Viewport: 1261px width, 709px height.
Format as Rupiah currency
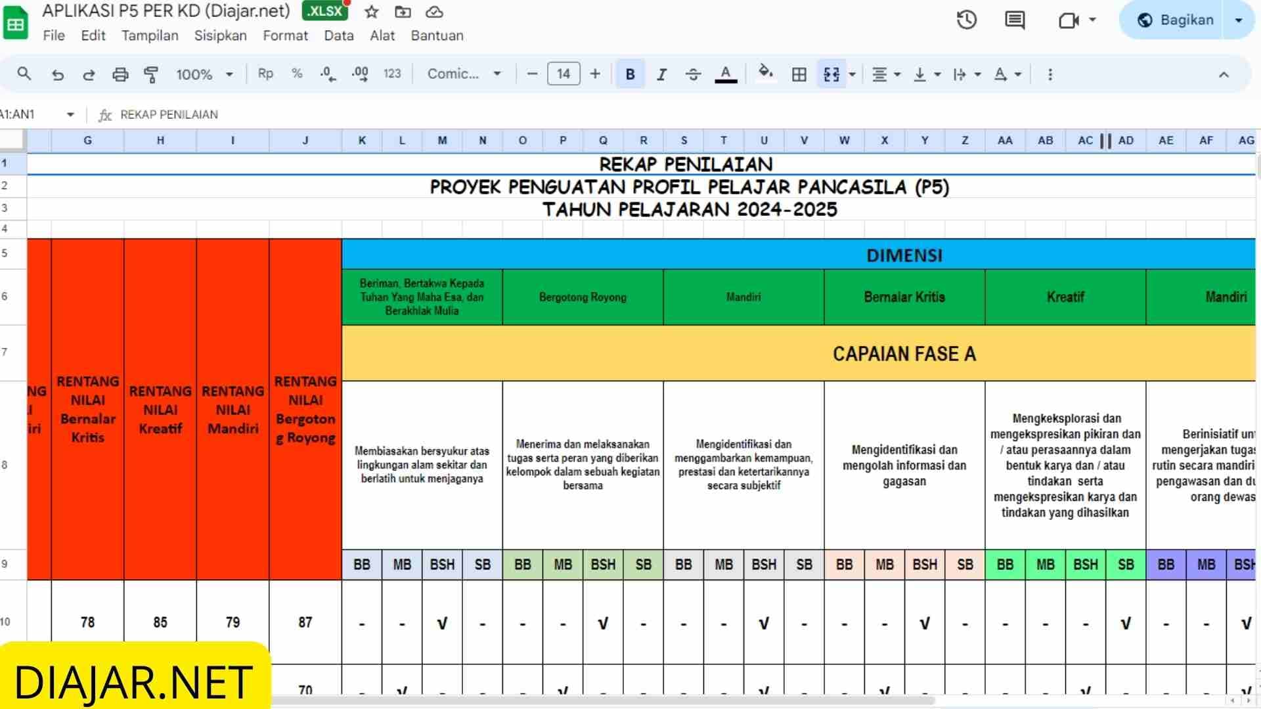(265, 74)
